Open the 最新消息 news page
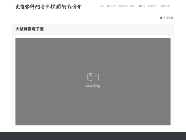 click(123, 6)
